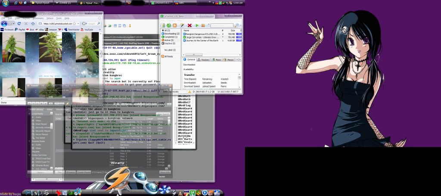
Task: Click Firefox Back button
Action: coord(4,24)
